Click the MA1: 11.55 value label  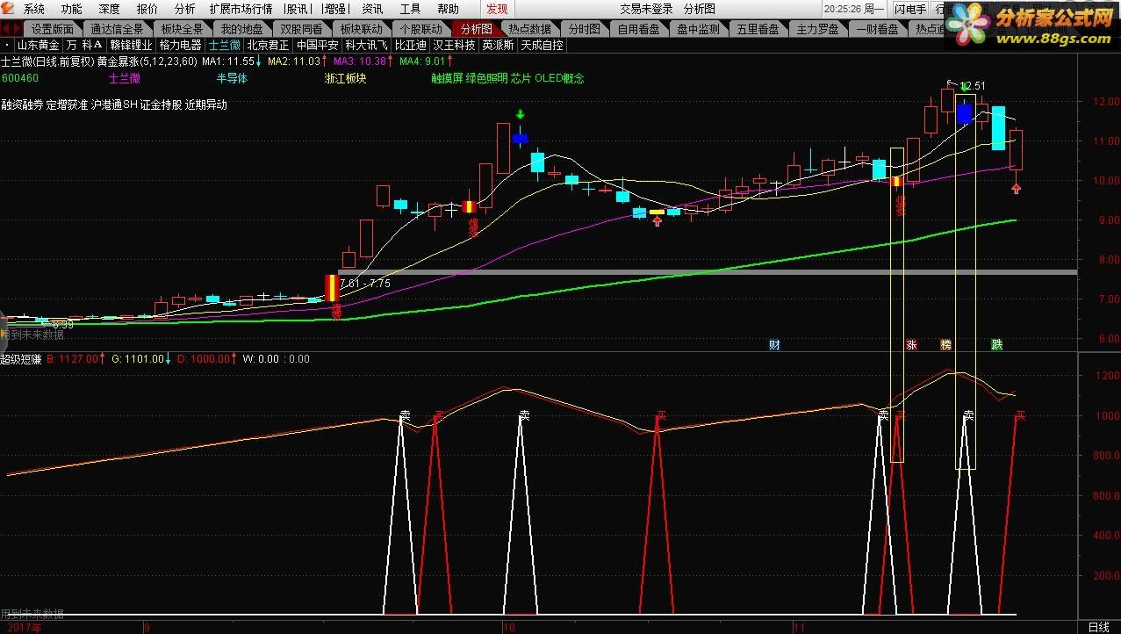tap(227, 61)
